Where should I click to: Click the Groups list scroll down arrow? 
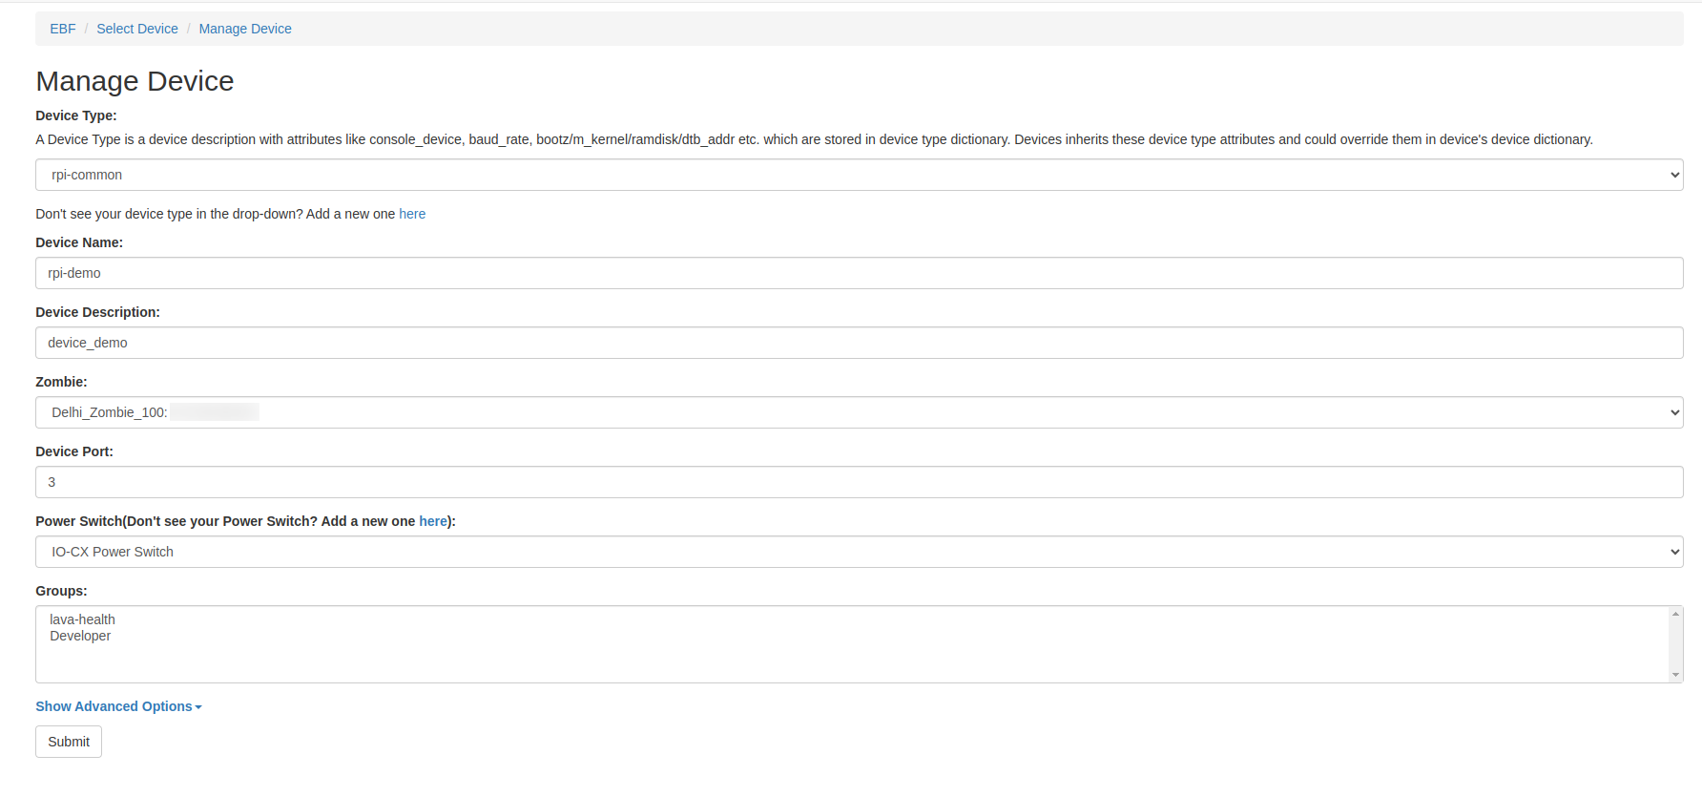click(1675, 675)
